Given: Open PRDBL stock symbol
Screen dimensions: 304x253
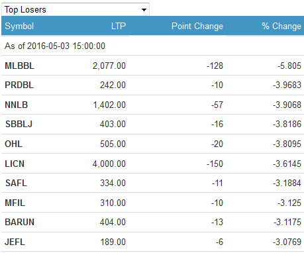Looking at the screenshot, I should pos(19,85).
